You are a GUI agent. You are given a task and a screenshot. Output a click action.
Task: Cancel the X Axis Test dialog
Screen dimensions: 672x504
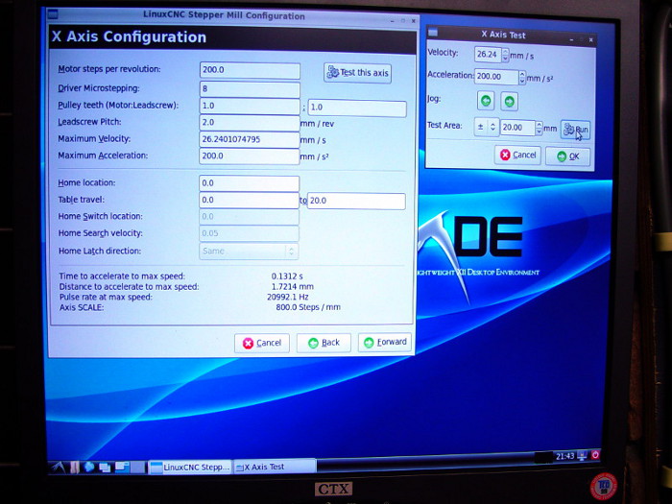[517, 155]
